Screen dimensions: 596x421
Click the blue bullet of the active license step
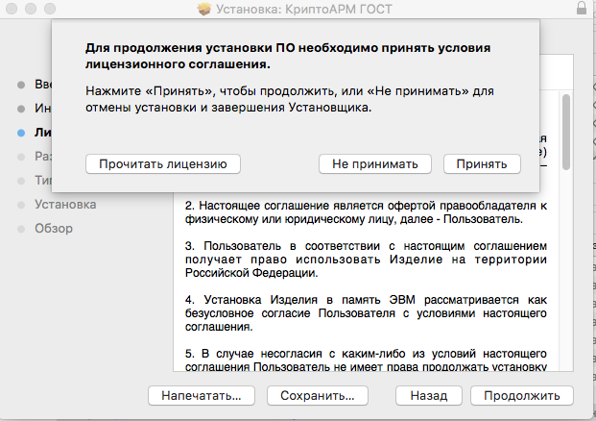(x=21, y=133)
